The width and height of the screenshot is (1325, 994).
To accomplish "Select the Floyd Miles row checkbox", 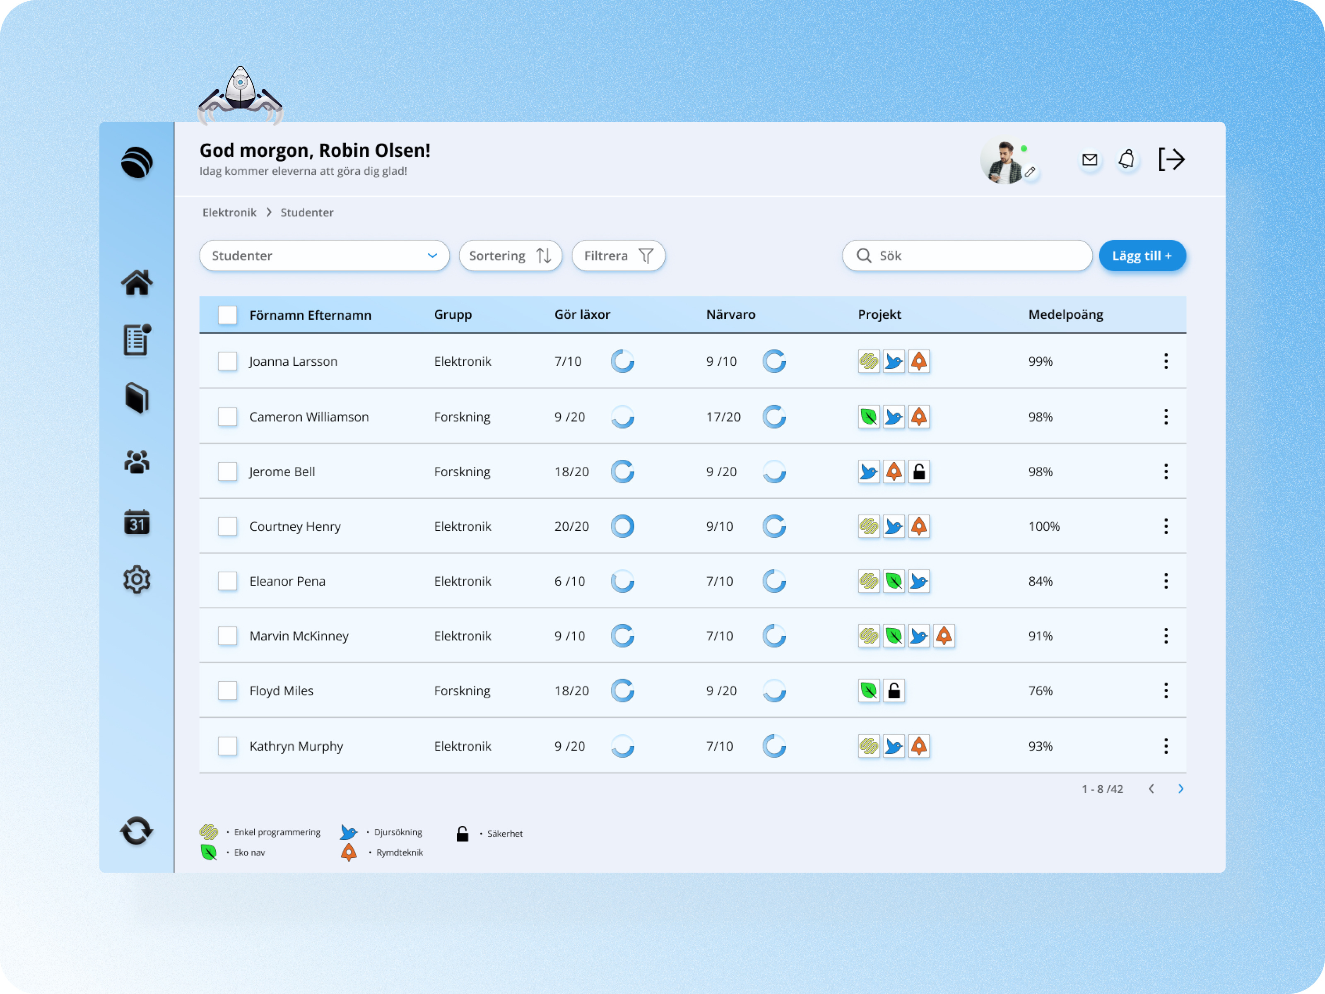I will (228, 691).
